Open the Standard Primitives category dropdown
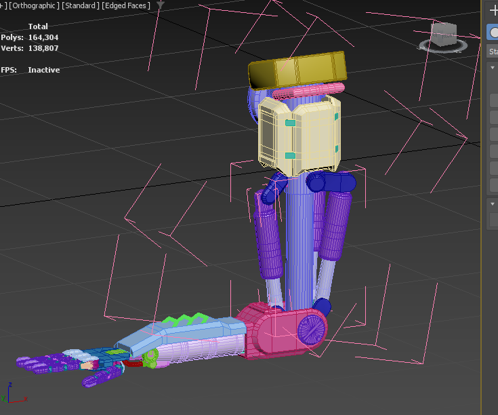 [x=493, y=52]
